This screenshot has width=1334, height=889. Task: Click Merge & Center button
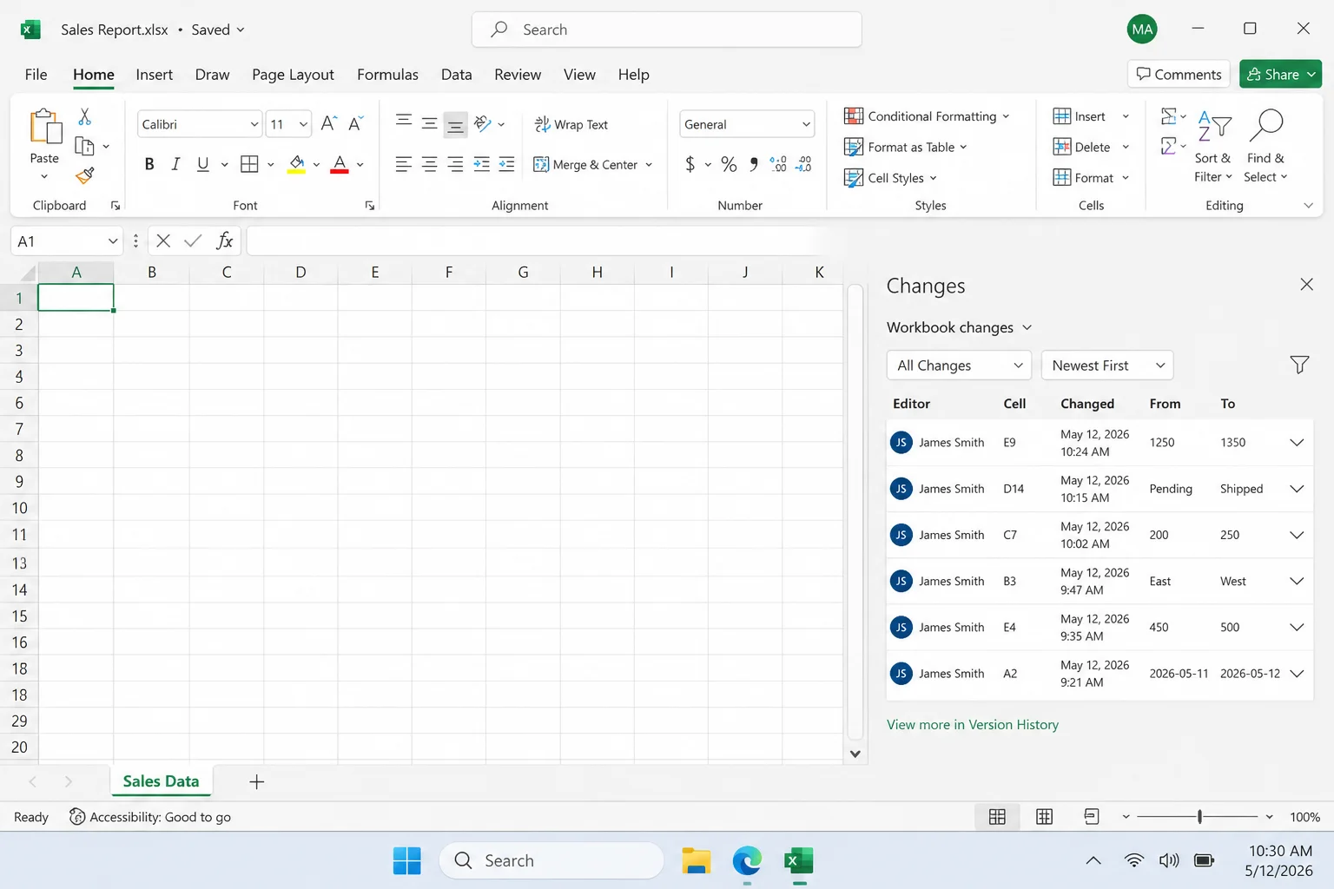[x=585, y=164]
